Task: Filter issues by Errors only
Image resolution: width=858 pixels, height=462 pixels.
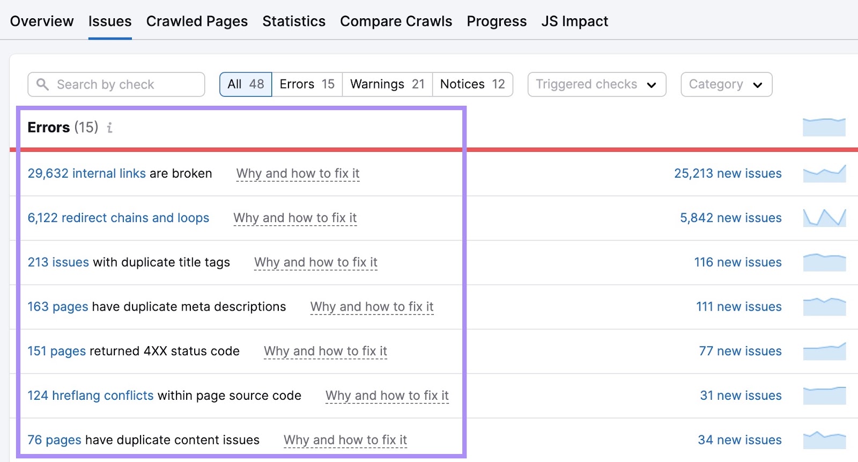Action: 306,84
